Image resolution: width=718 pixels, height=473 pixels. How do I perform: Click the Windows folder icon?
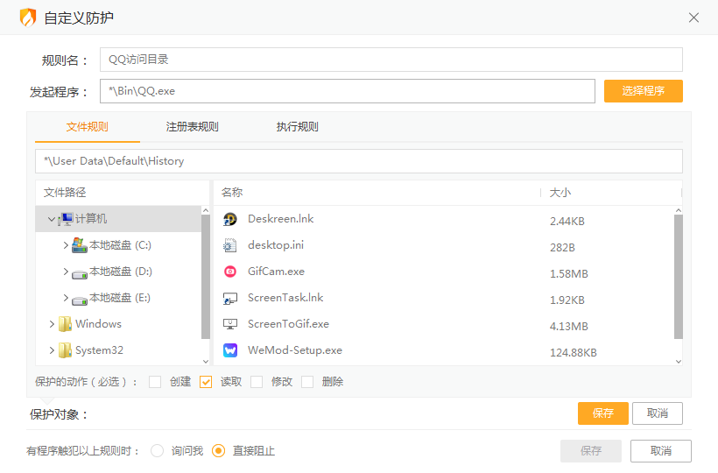(x=65, y=324)
